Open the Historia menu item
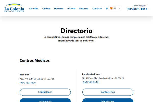 click(71, 9)
